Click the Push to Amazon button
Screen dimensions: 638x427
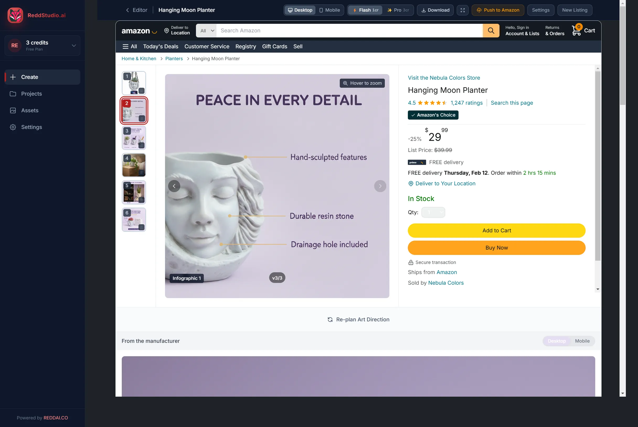pos(498,10)
